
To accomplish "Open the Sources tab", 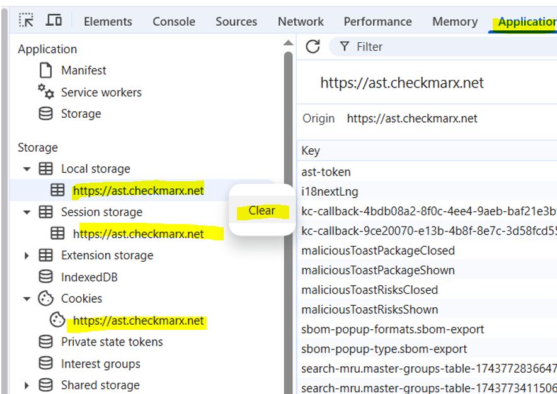I will tap(236, 21).
